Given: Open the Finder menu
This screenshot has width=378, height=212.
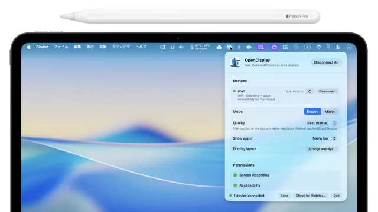Looking at the screenshot, I should 42,47.
